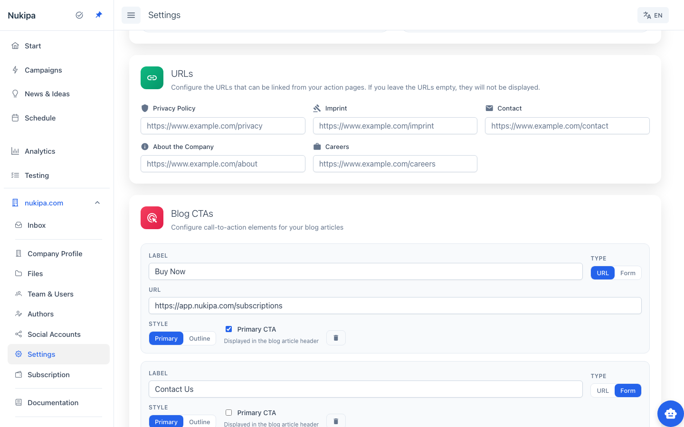Click the red Blog CTAs section icon
Image resolution: width=684 pixels, height=427 pixels.
coord(152,218)
